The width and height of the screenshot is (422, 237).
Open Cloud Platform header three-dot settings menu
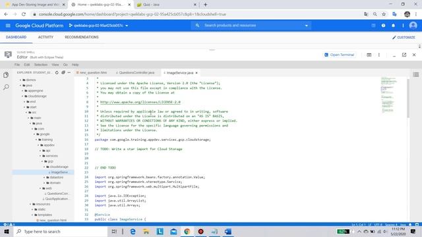[x=403, y=26]
